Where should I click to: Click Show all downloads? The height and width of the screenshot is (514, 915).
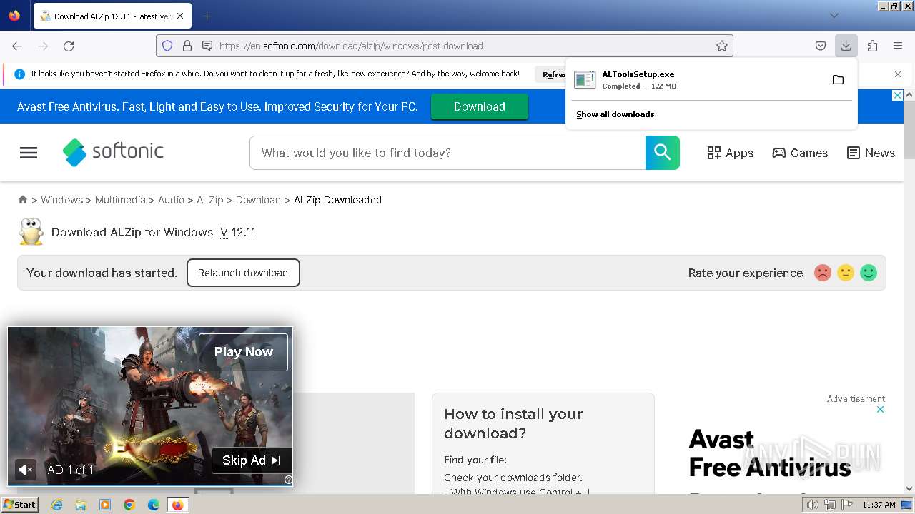point(615,114)
